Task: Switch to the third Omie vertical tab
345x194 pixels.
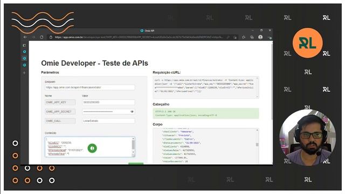Action: click(x=24, y=65)
